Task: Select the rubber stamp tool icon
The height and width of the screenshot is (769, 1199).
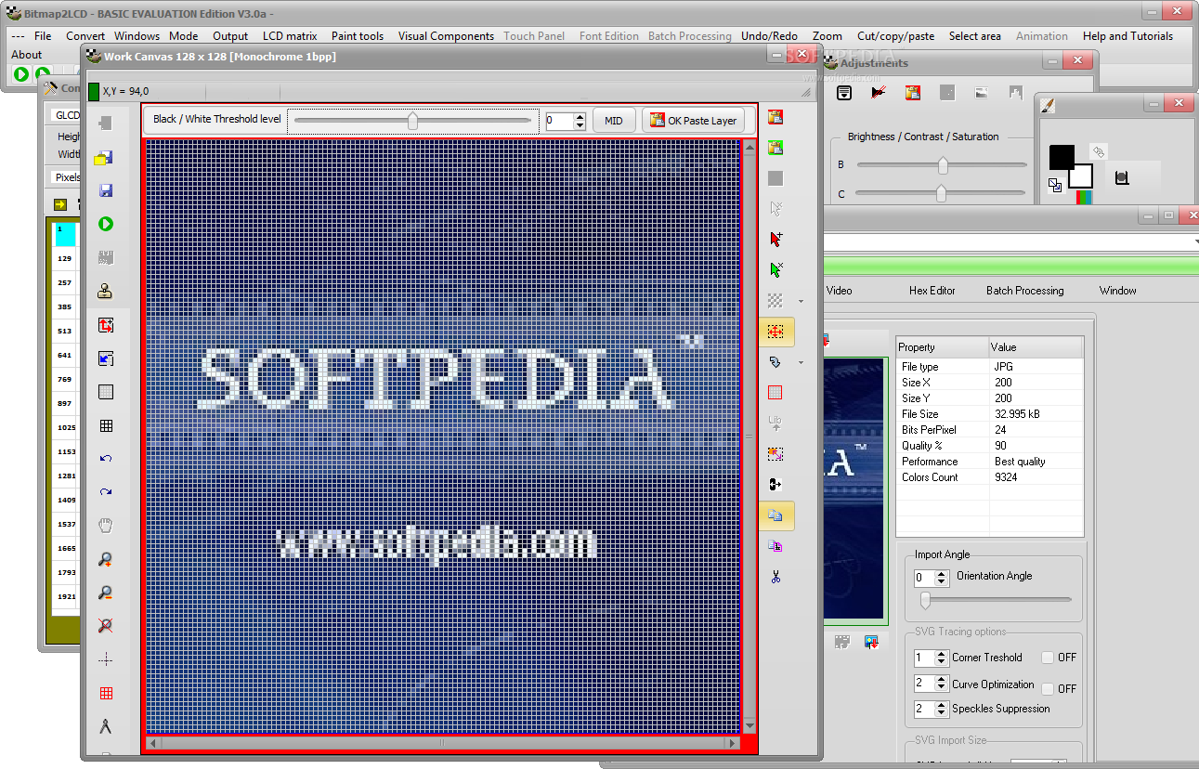Action: (106, 291)
